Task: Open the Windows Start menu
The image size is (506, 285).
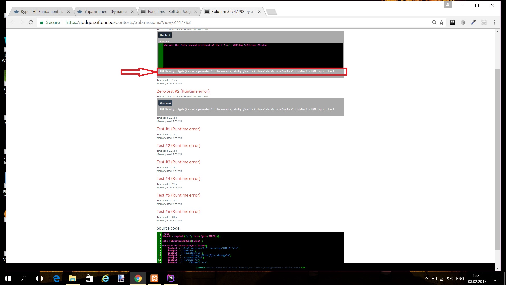Action: pyautogui.click(x=8, y=278)
